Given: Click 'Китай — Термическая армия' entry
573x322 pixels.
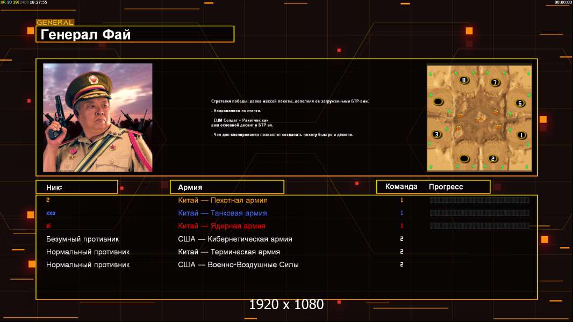Looking at the screenshot, I should pyautogui.click(x=229, y=252).
